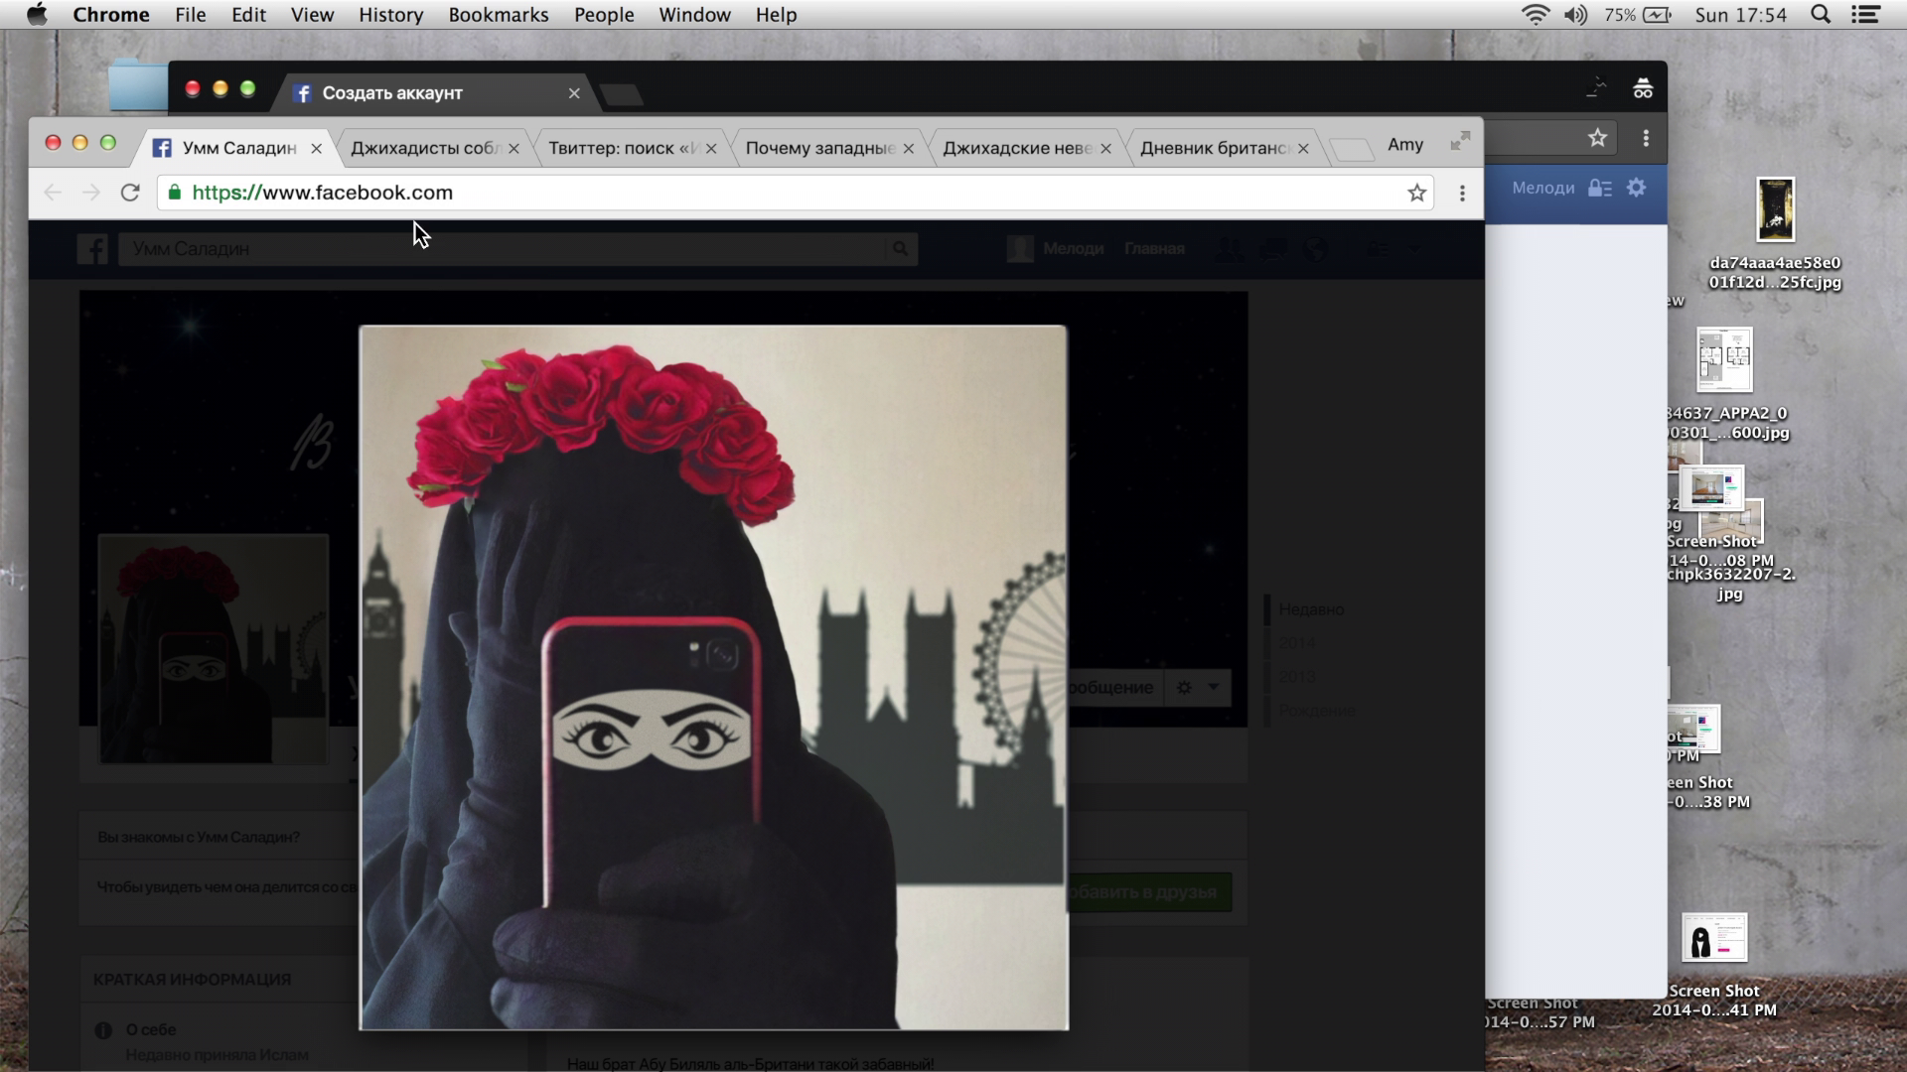Open the History menu
The image size is (1907, 1072).
(x=390, y=15)
